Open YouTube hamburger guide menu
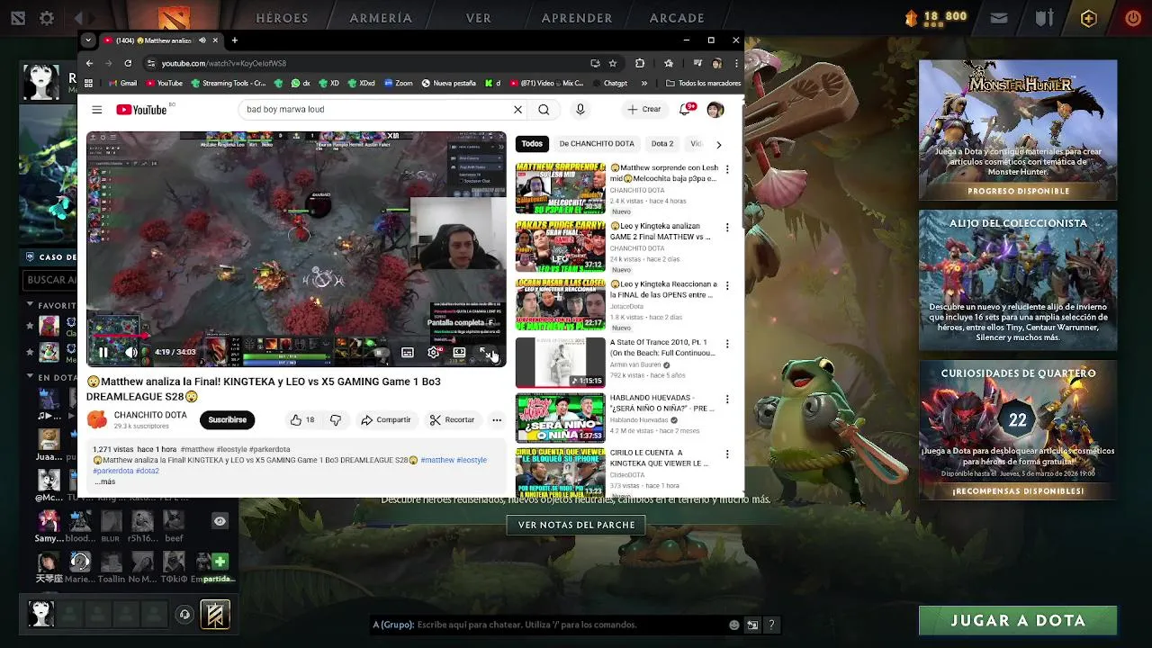 (96, 109)
